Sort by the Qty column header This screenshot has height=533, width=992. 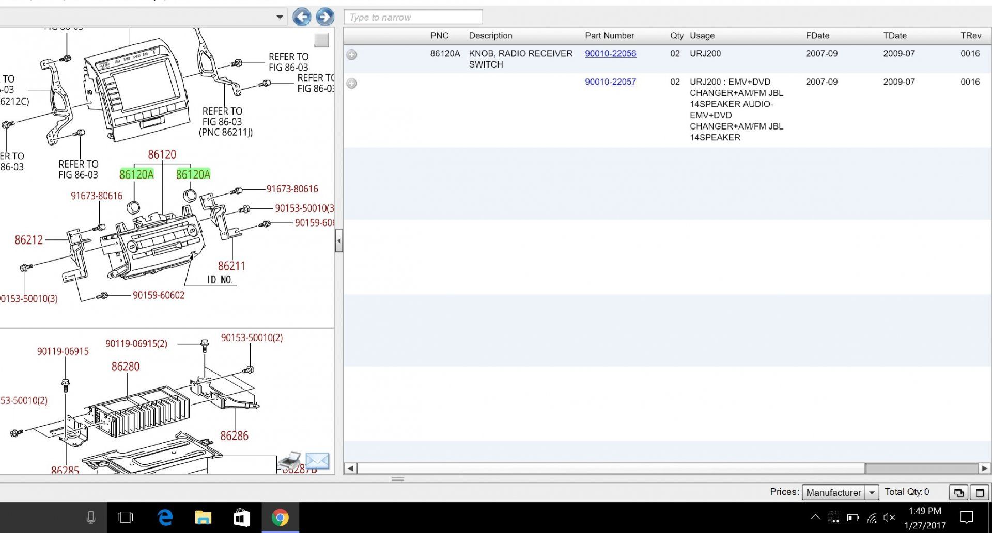click(676, 36)
